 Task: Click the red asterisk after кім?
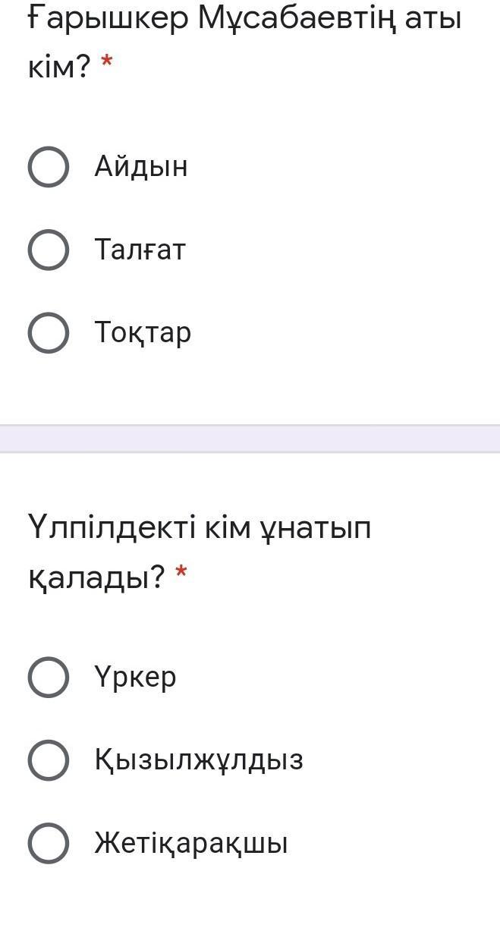pyautogui.click(x=106, y=64)
